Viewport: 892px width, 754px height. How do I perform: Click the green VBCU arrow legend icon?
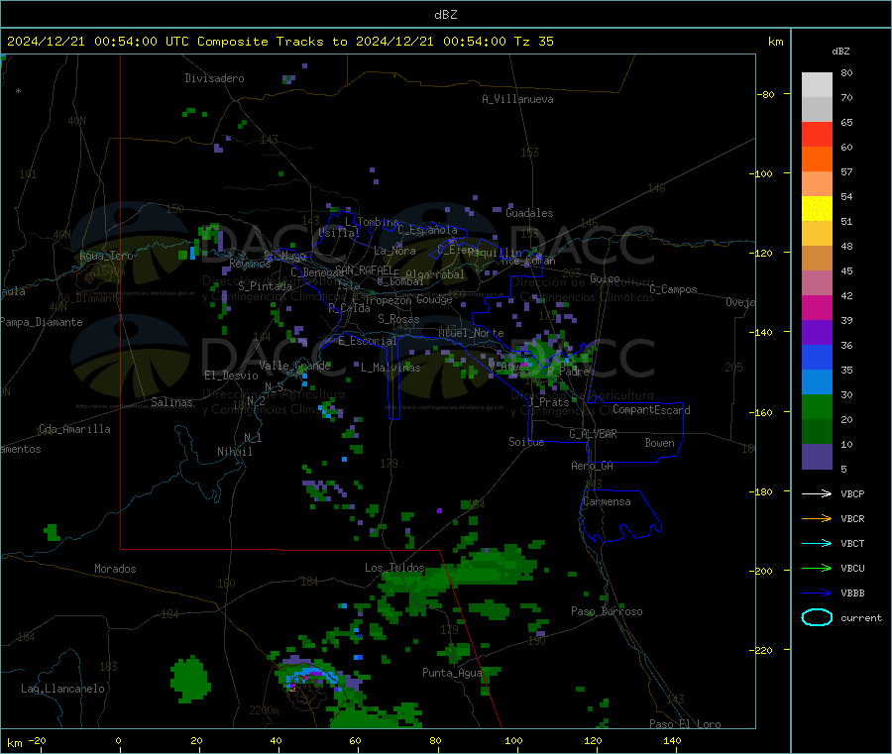[x=817, y=568]
